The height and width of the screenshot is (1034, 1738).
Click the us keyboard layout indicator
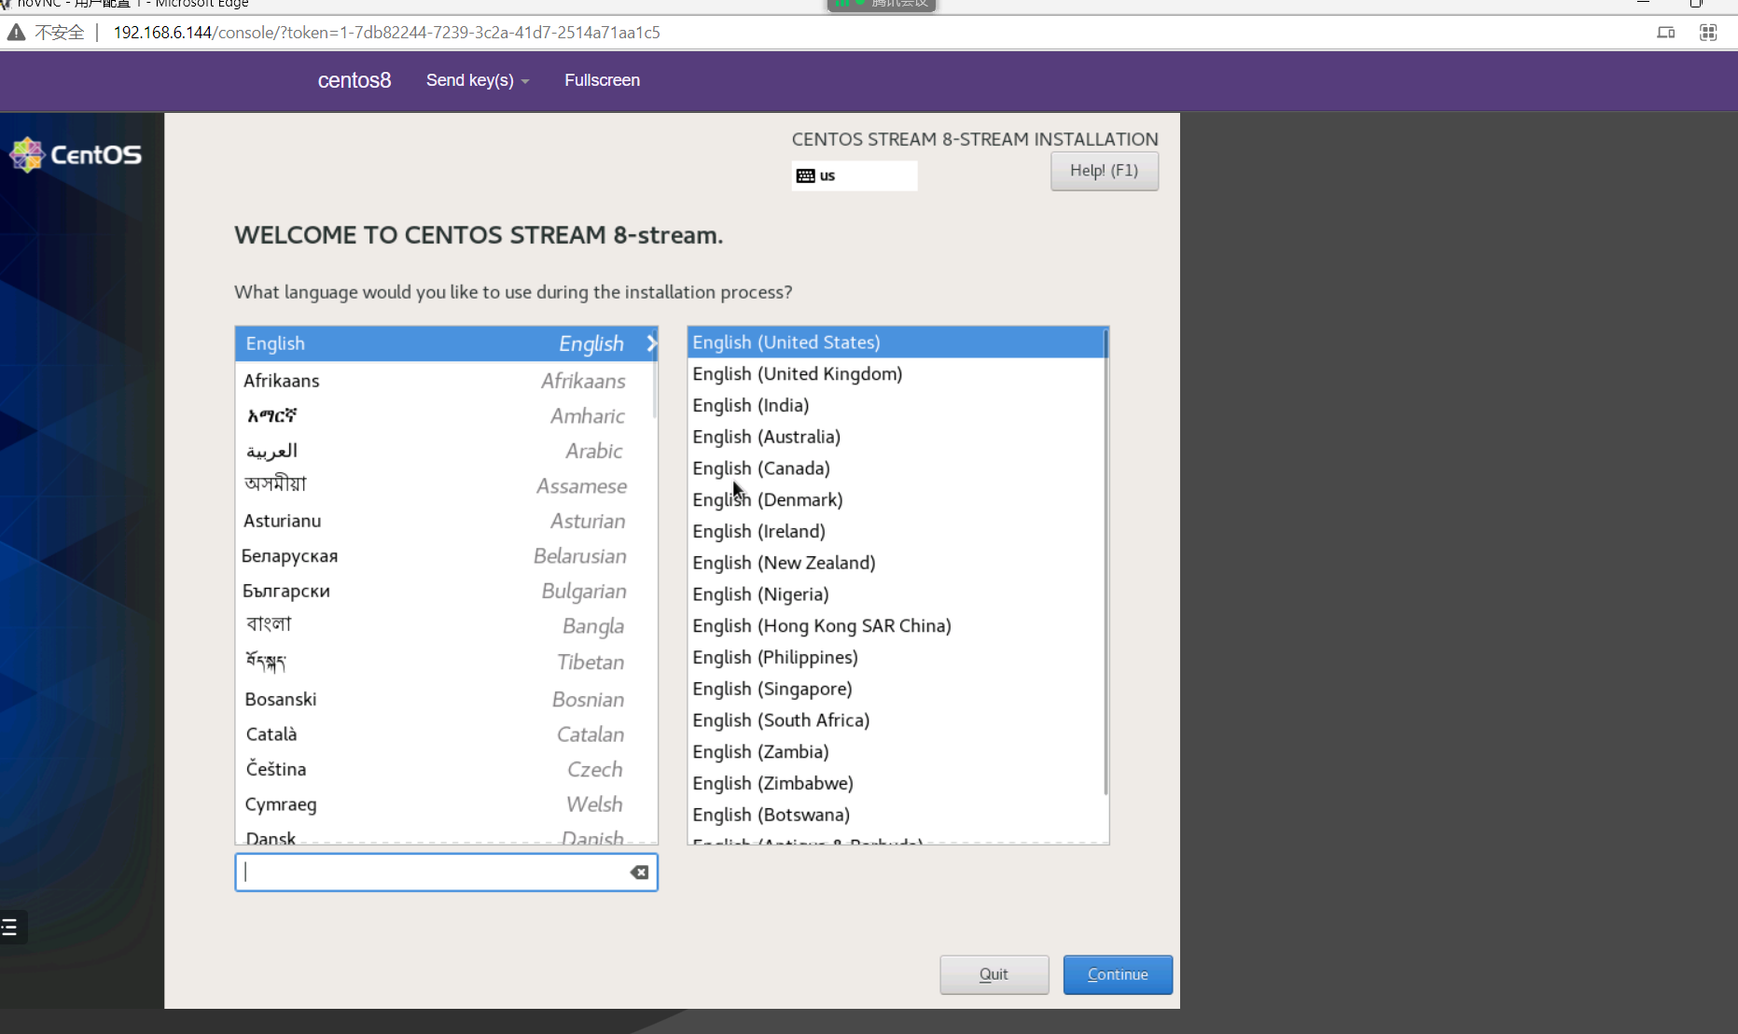(855, 175)
